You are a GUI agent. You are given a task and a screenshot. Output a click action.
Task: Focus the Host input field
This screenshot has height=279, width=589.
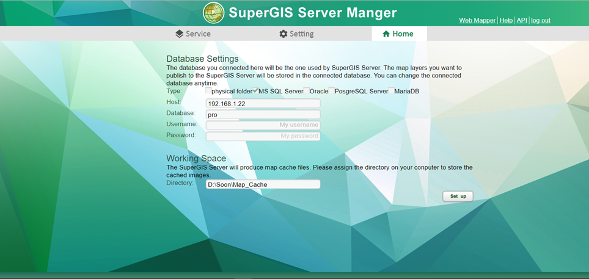pyautogui.click(x=263, y=104)
